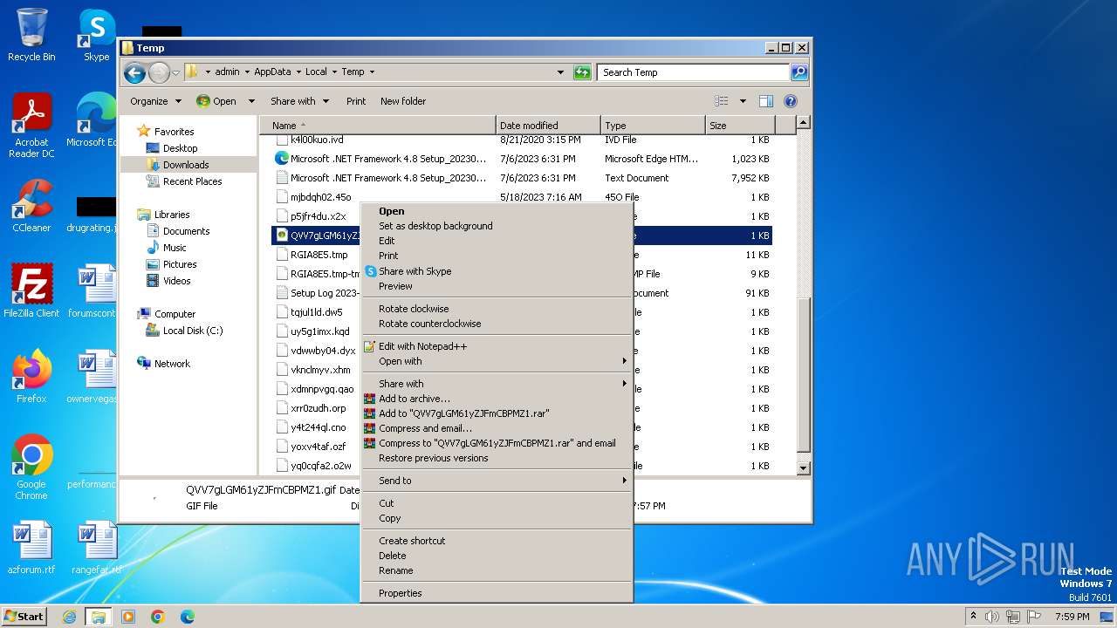Screen dimensions: 1117x628
Task: Select Recent Places in the sidebar
Action: [192, 181]
